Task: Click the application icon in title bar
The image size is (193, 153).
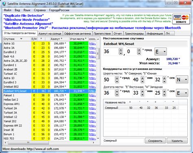Action: click(4, 4)
